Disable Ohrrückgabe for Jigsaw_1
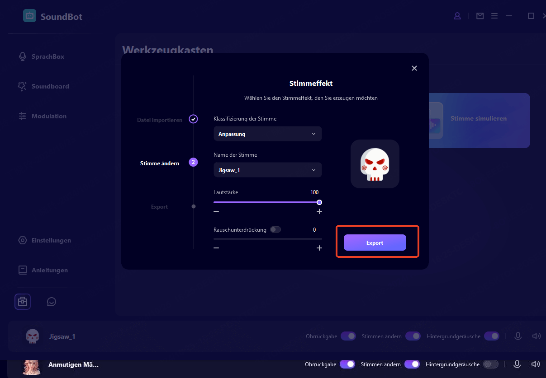The height and width of the screenshot is (378, 546). coord(348,336)
